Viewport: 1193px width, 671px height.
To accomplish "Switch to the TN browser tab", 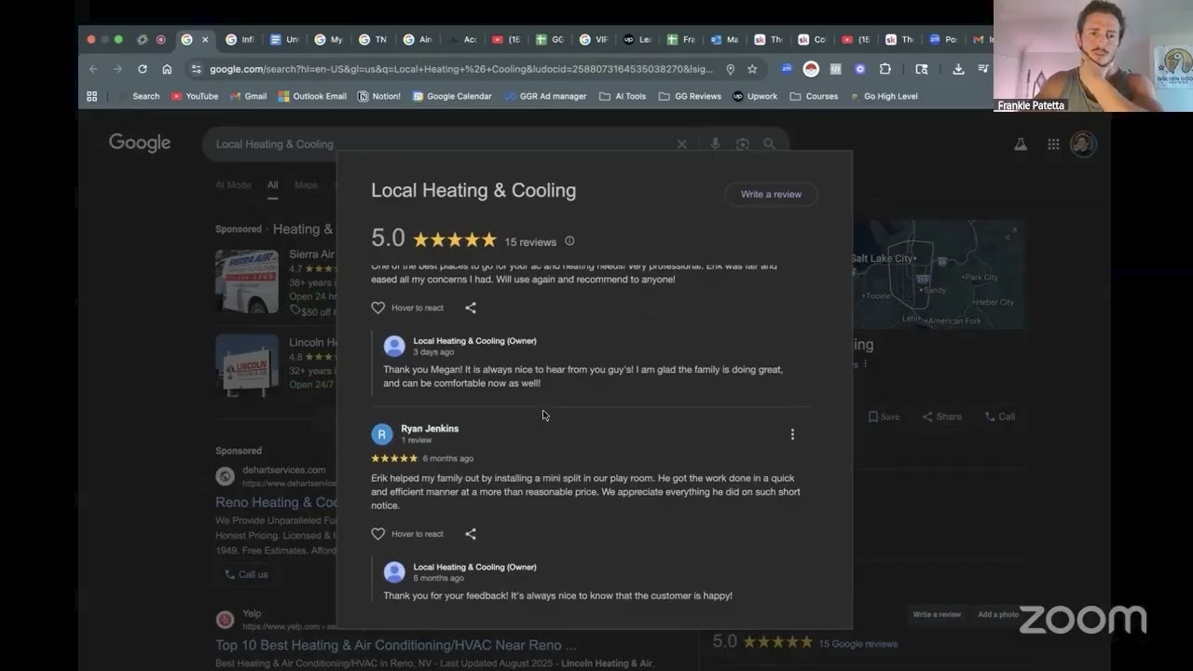I will click(372, 40).
